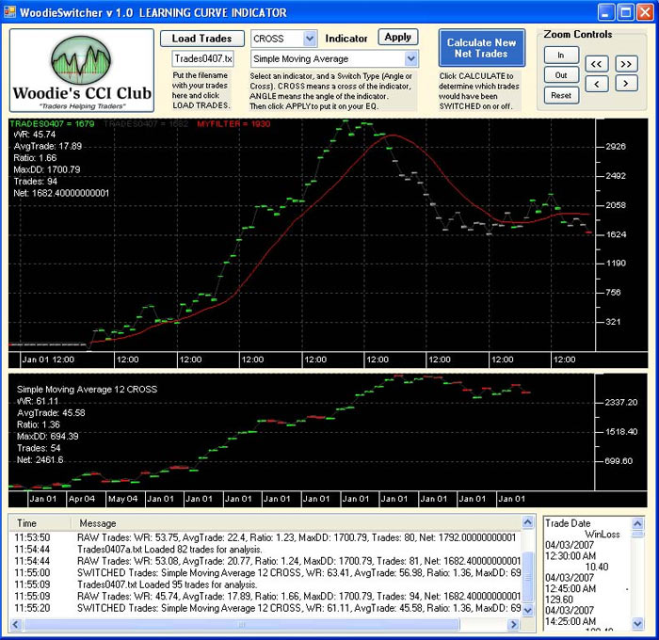Viewport: 659px width, 640px height.
Task: Open the CROSS switch type dropdown
Action: pos(310,39)
